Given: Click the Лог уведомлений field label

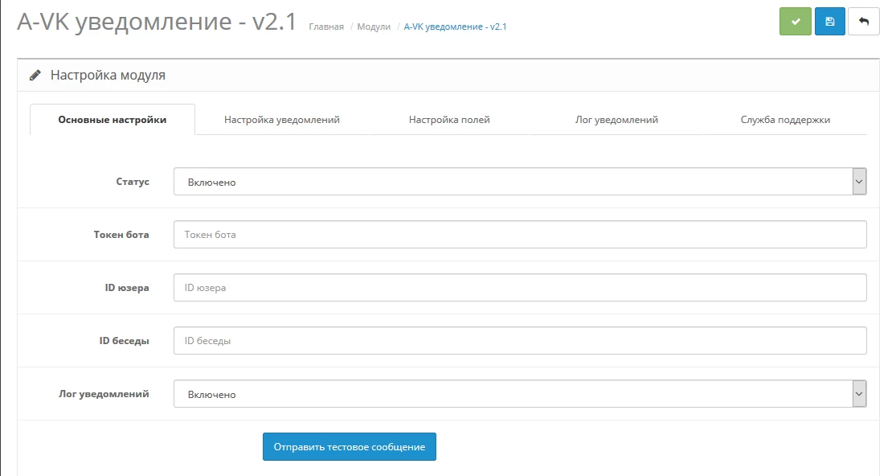Looking at the screenshot, I should pos(104,394).
